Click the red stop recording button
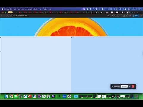The width and height of the screenshot is (143, 107). (133, 86)
